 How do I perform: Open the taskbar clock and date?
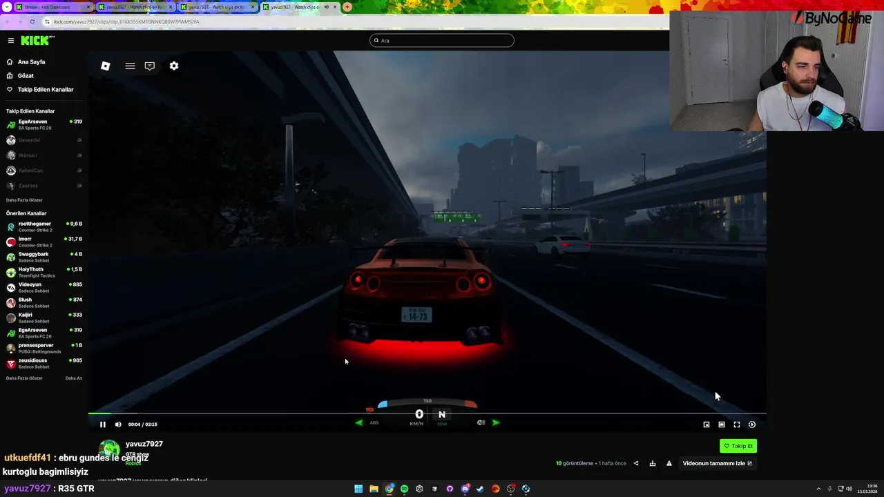coord(868,489)
